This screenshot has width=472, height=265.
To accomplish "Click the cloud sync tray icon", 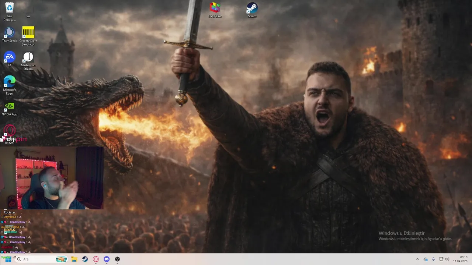I will [x=426, y=259].
